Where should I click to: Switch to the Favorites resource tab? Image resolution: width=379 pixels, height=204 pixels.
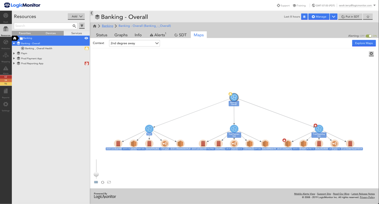(25, 33)
